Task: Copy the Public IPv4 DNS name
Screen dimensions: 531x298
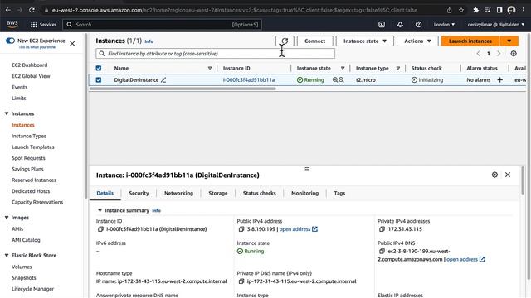Action: pos(382,251)
